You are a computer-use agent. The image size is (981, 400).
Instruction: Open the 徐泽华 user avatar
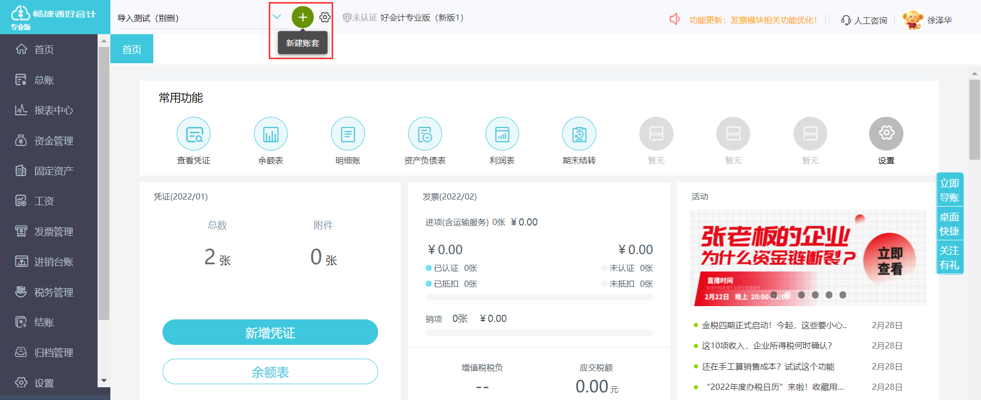point(913,20)
